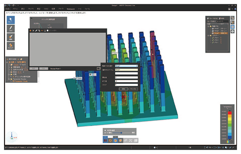Open the Group1 dropdown in the dialog
This screenshot has height=154, width=241.
pyautogui.click(x=127, y=66)
